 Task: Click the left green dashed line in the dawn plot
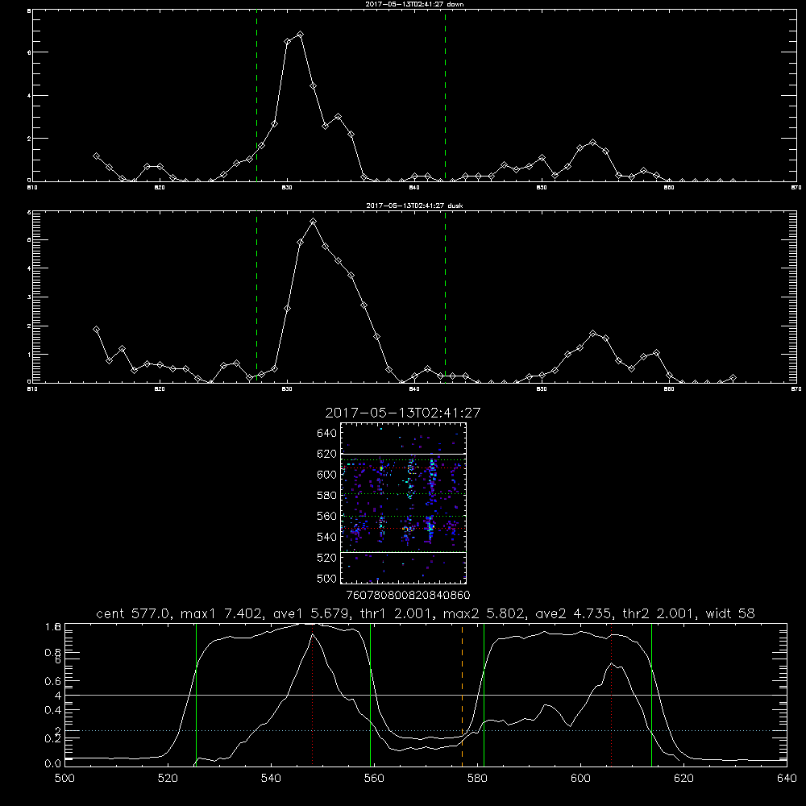[256, 96]
